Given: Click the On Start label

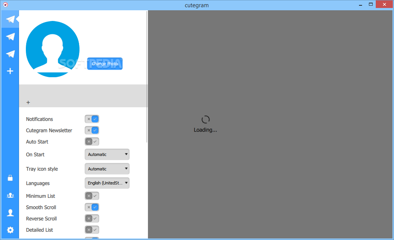Looking at the screenshot, I should click(x=35, y=154).
